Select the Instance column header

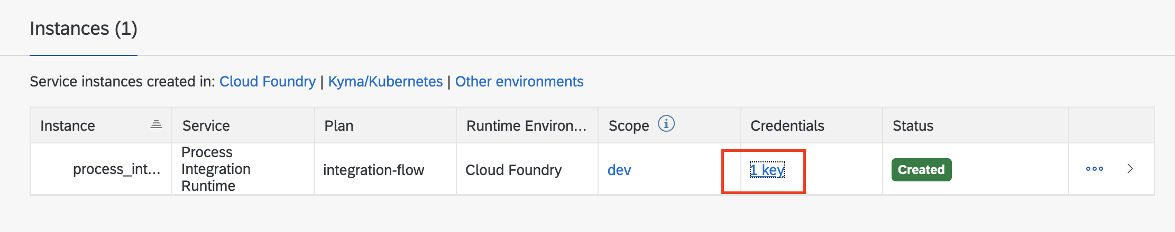pos(68,125)
